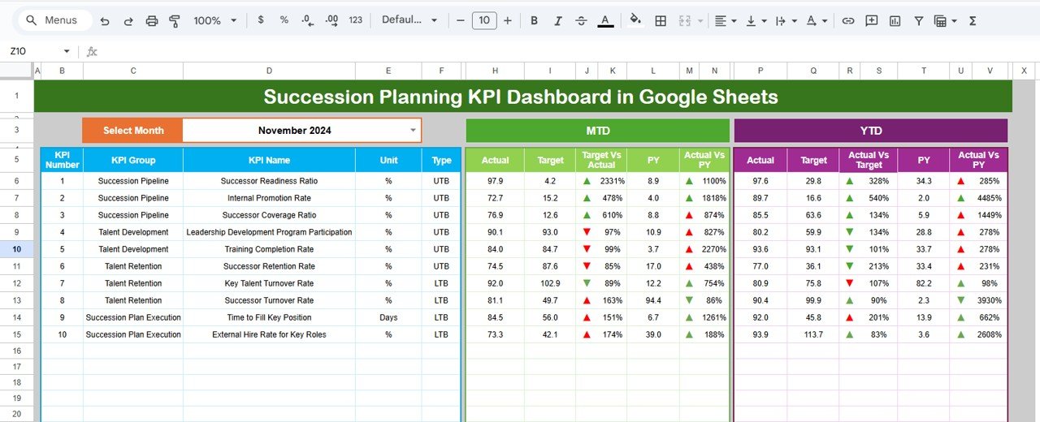This screenshot has height=422, width=1040.
Task: Click the Format as currency button
Action: [x=260, y=20]
